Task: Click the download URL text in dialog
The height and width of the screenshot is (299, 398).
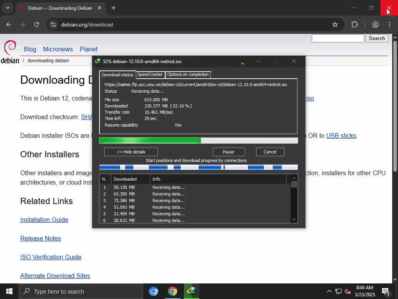Action: point(196,84)
